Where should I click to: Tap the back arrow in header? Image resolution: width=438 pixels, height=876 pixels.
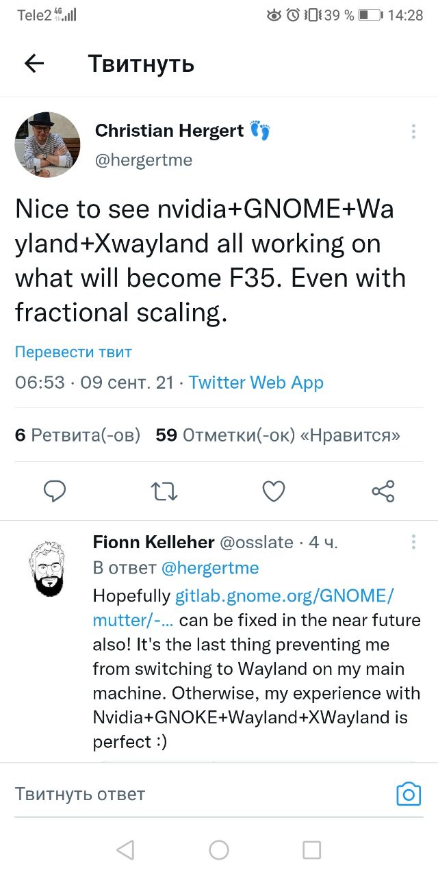(x=34, y=64)
